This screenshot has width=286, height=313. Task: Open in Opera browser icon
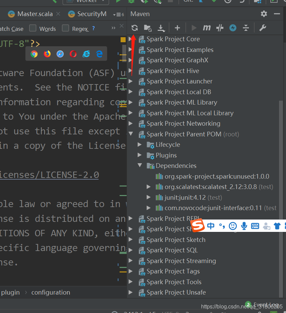pyautogui.click(x=73, y=54)
